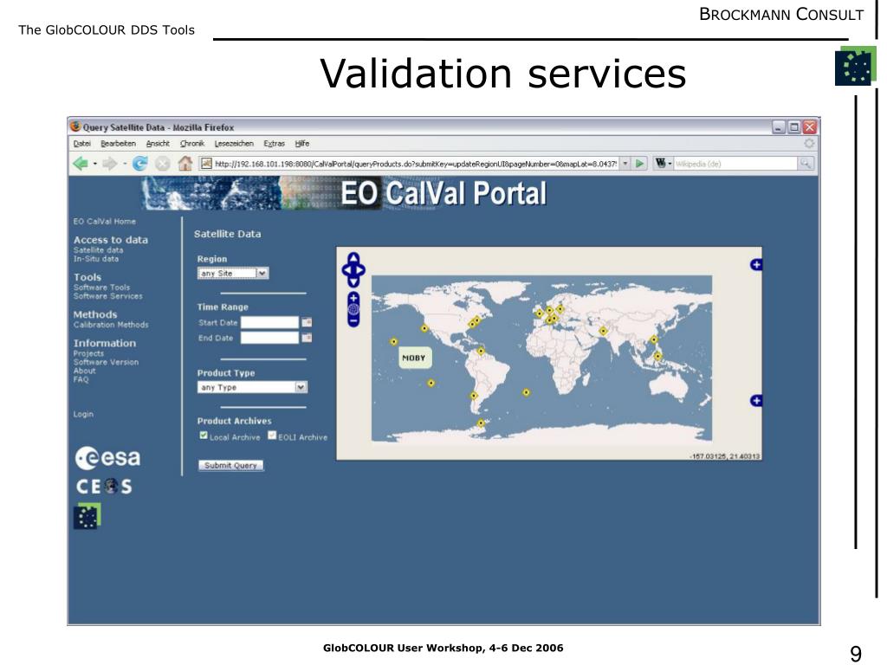The image size is (887, 665).
Task: Open the Projects link
Action: tap(89, 353)
